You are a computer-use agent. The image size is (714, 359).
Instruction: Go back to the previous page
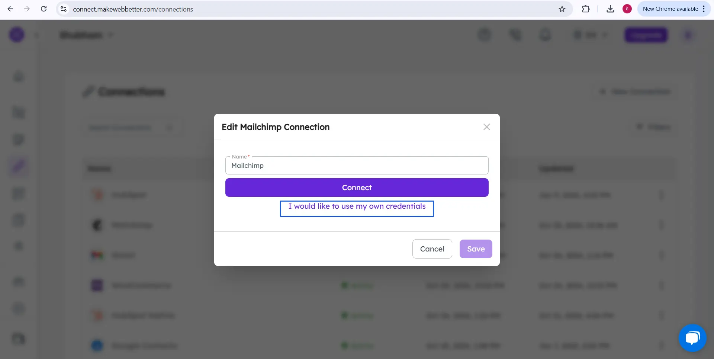click(x=10, y=9)
